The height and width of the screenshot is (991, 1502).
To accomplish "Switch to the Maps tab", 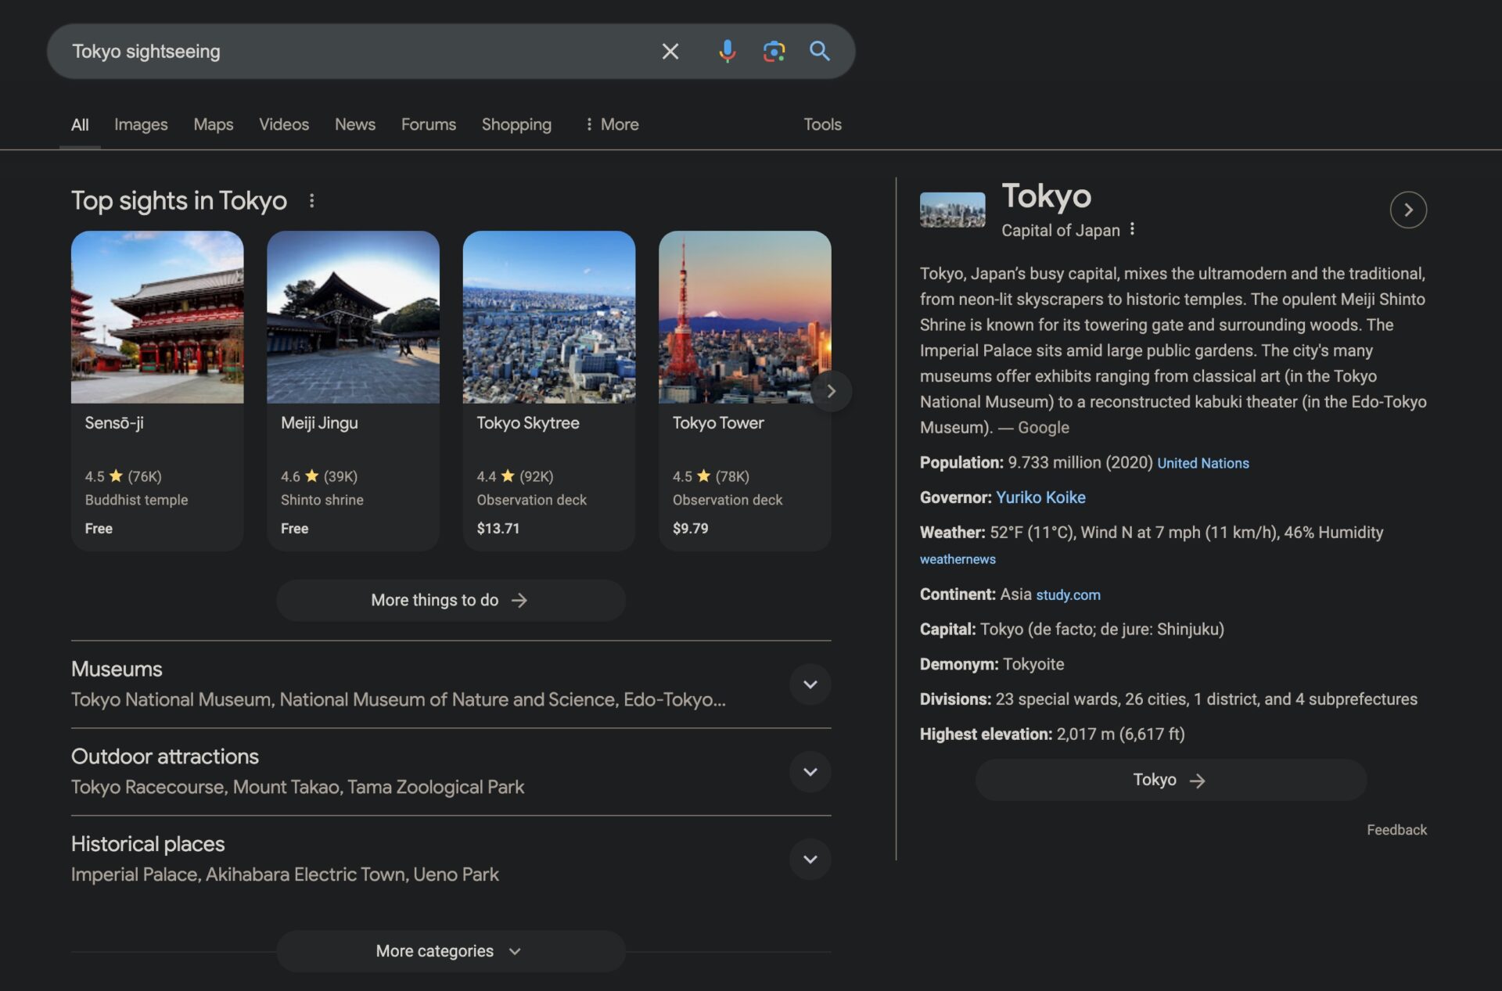I will pos(214,124).
